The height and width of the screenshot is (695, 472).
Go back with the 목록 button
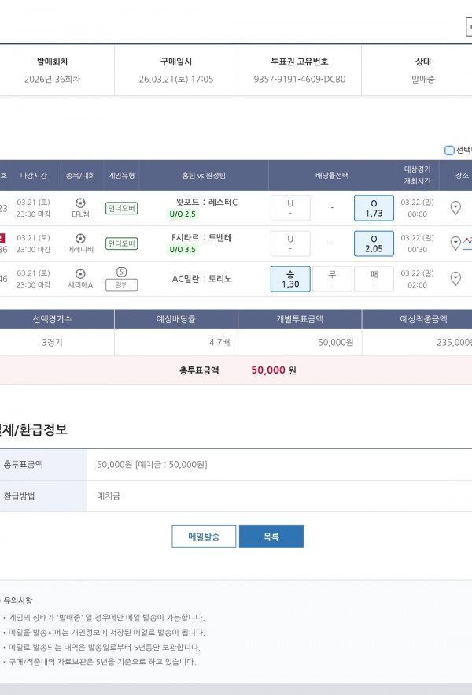(x=271, y=537)
